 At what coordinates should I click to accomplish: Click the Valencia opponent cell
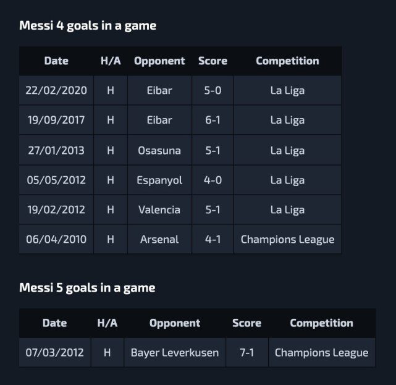tap(159, 210)
